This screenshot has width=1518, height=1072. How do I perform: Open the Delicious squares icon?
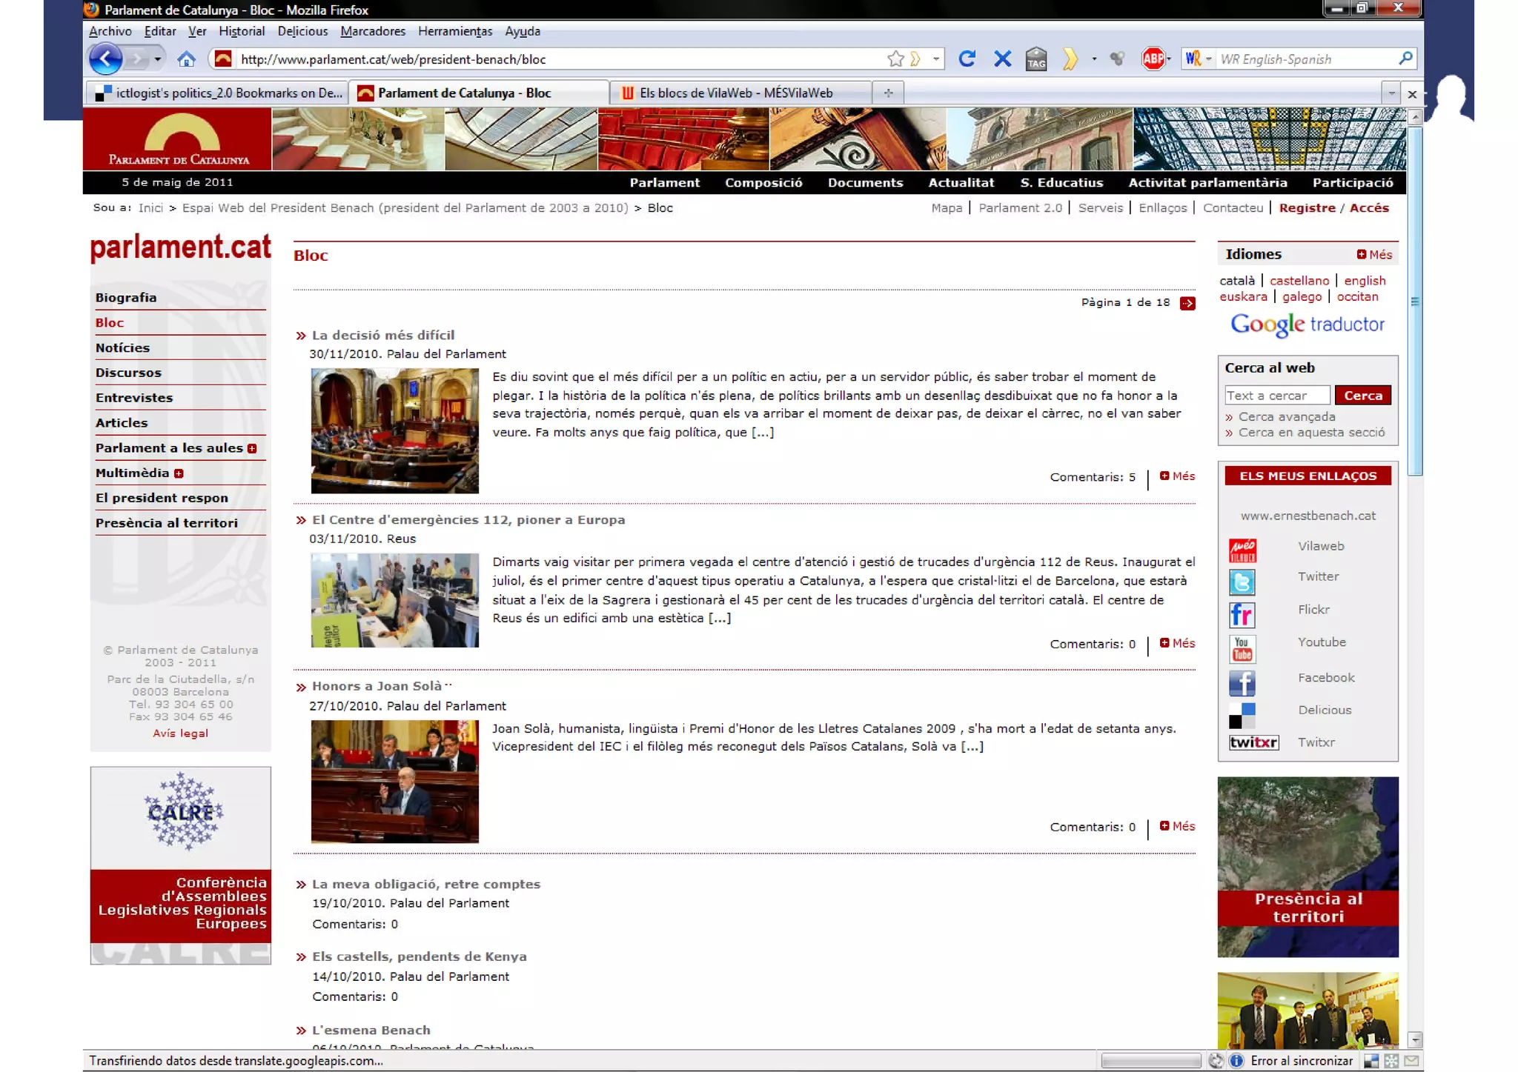click(1242, 716)
